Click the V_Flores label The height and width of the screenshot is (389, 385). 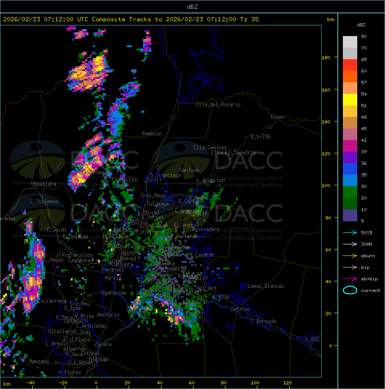coord(70,372)
